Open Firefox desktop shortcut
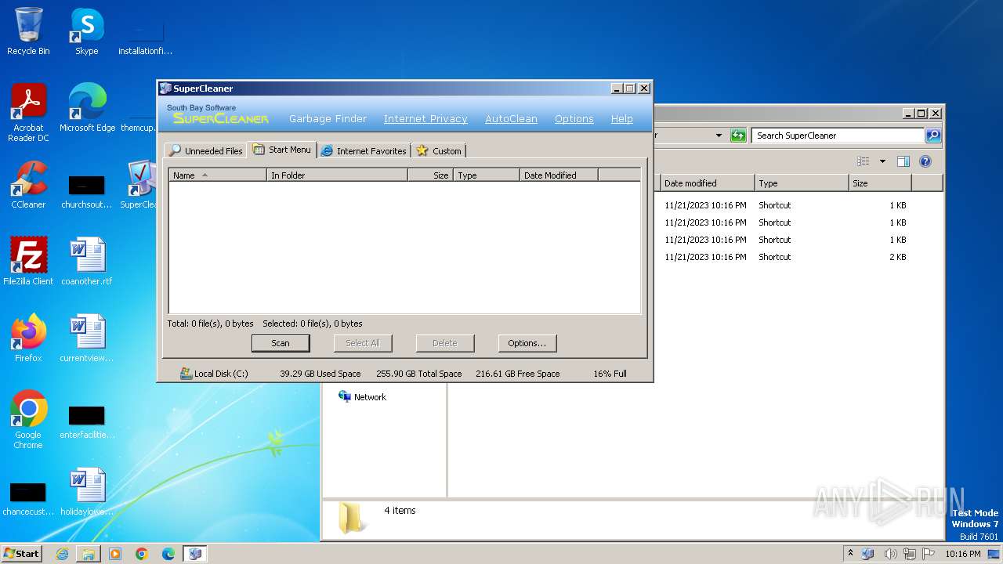Image resolution: width=1003 pixels, height=564 pixels. [28, 338]
